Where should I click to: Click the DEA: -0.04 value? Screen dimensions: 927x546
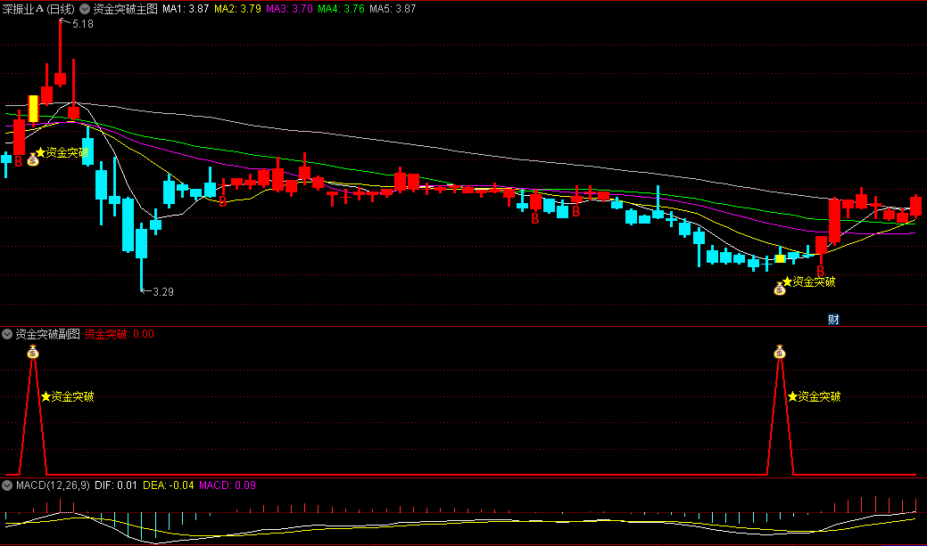[169, 485]
